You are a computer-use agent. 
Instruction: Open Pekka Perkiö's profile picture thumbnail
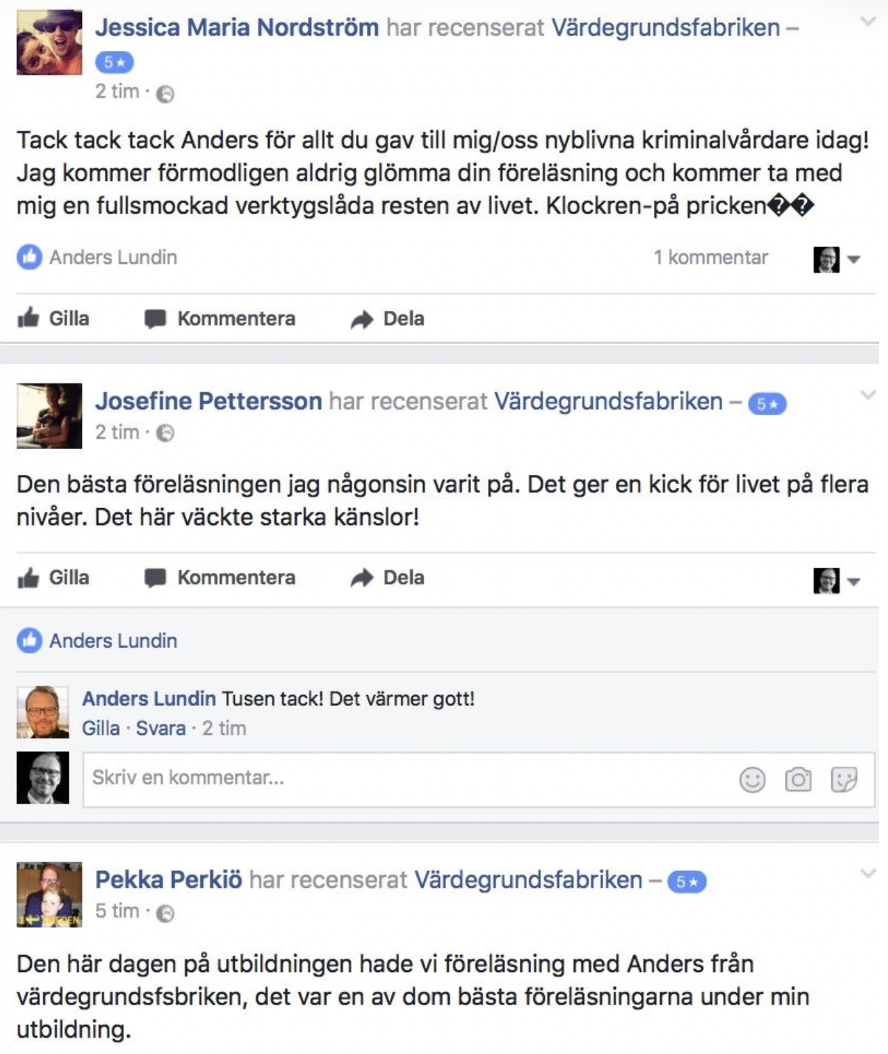point(49,894)
